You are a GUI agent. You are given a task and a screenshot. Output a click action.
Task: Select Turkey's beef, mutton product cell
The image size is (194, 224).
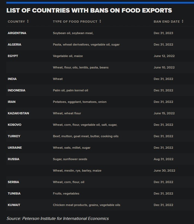tap(85, 136)
